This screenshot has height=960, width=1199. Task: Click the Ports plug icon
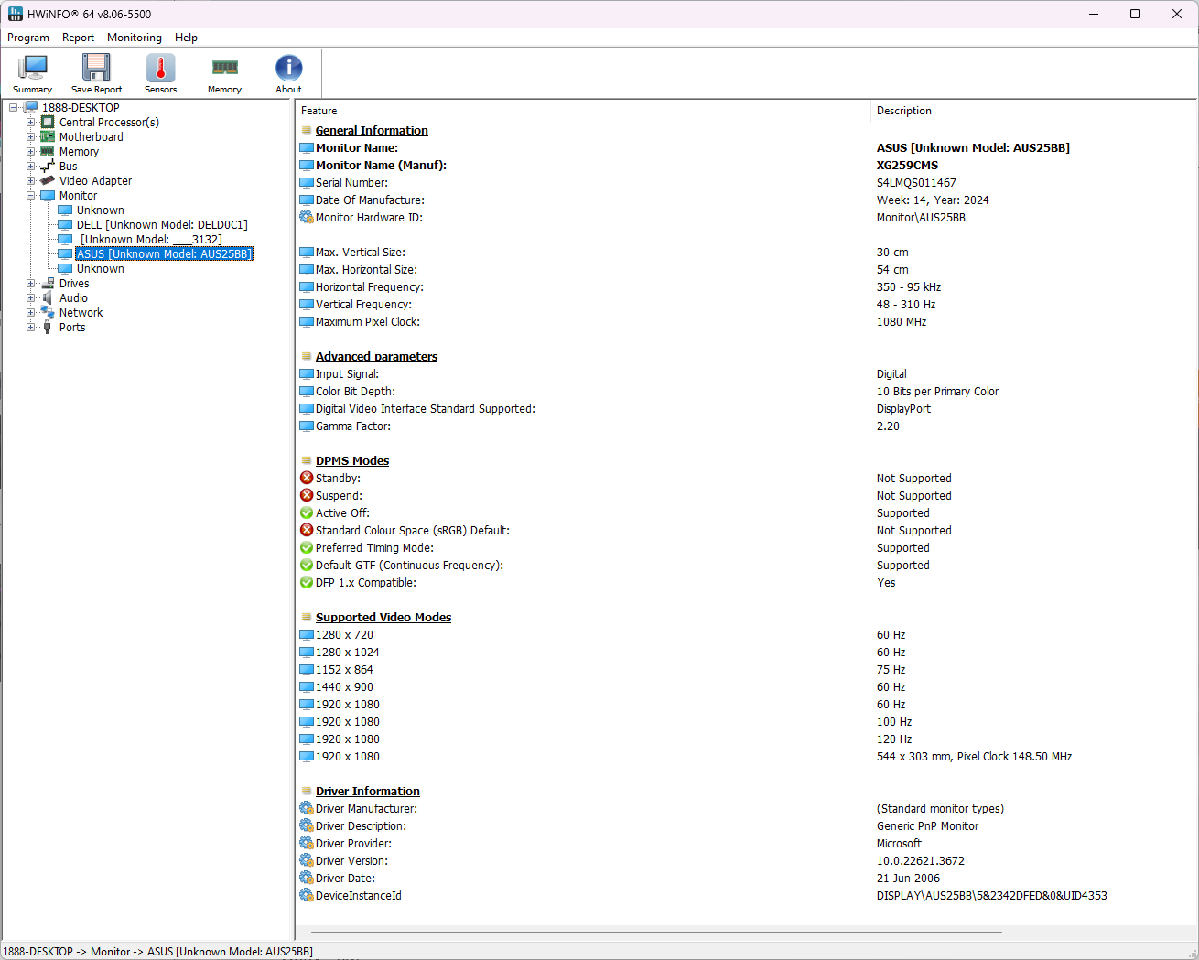pos(48,328)
